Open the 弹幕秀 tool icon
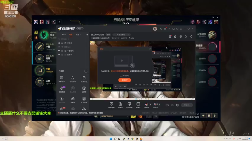 click(x=73, y=100)
